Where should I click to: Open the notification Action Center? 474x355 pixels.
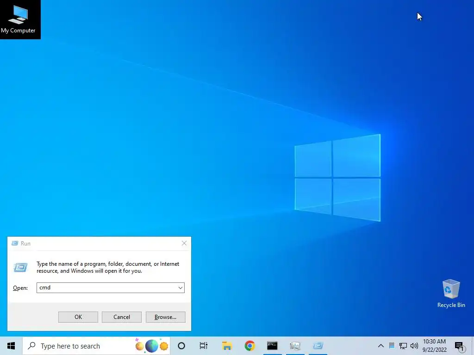(459, 347)
